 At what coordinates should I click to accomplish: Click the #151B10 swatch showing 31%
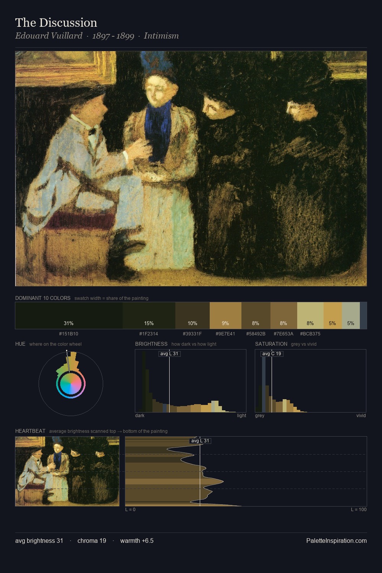69,316
